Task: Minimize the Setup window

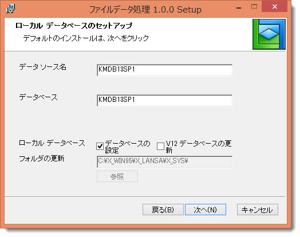Action: (239, 7)
